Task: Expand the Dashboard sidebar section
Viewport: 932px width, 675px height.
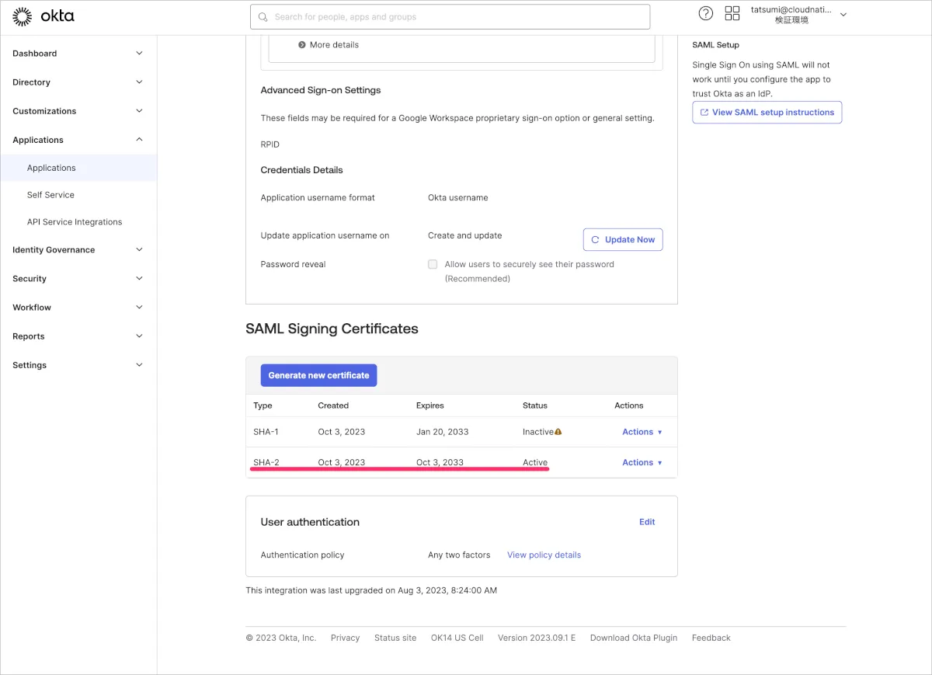Action: click(78, 54)
